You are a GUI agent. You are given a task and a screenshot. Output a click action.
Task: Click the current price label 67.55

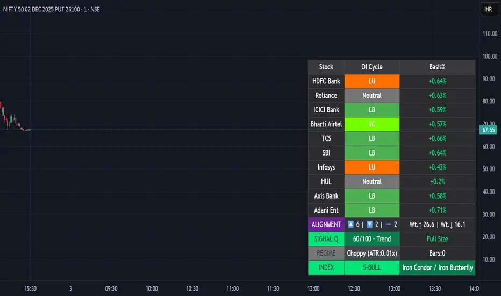(489, 130)
